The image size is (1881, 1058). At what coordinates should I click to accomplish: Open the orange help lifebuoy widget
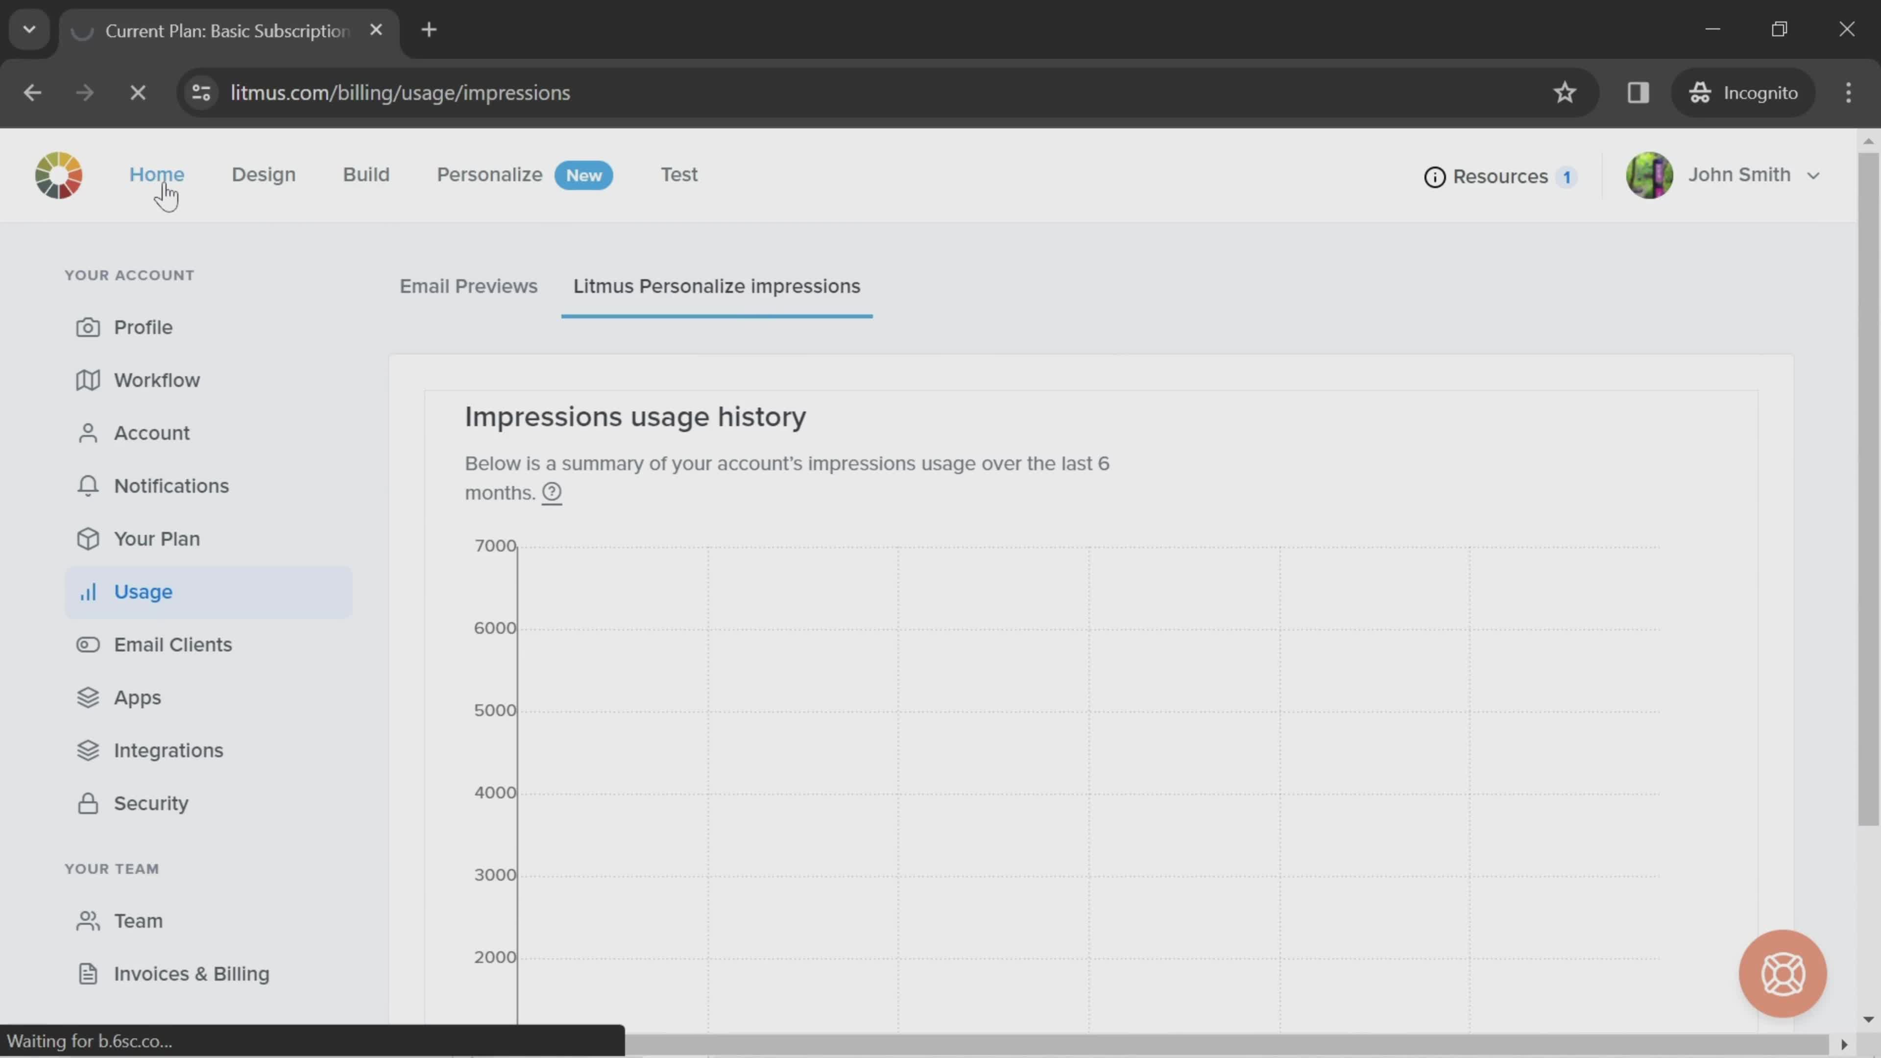[x=1783, y=973]
